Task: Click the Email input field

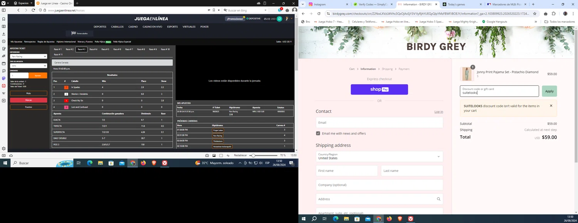Action: point(379,123)
